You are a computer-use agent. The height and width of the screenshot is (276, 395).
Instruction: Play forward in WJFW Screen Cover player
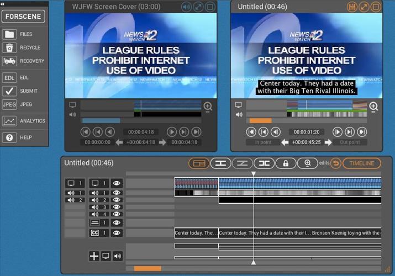point(172,132)
